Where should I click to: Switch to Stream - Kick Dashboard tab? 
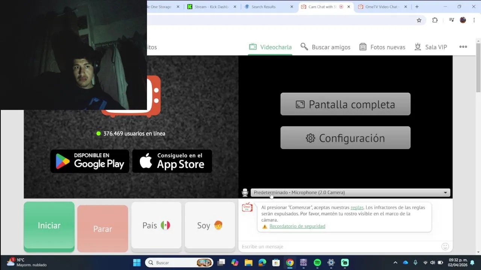211,7
